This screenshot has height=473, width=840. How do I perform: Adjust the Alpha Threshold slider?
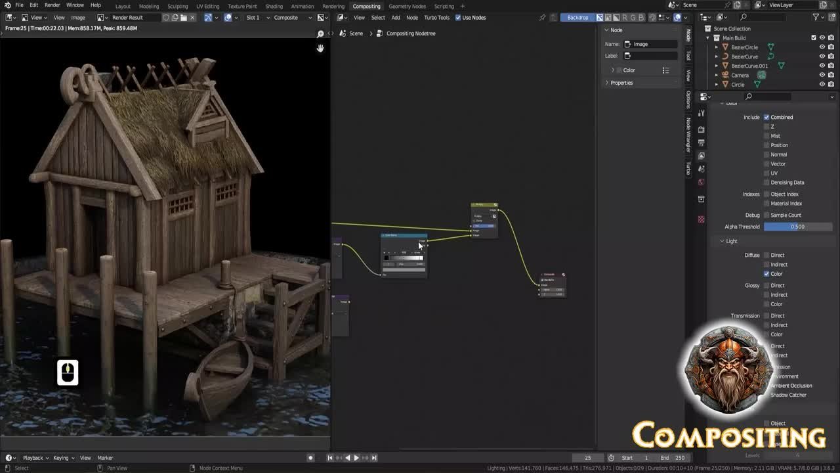pyautogui.click(x=798, y=227)
